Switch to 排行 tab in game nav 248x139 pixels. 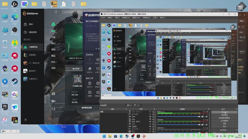click(53, 43)
